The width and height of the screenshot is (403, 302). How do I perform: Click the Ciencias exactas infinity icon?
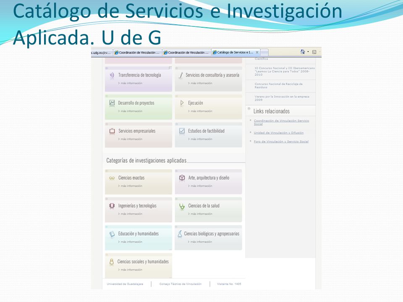112,178
